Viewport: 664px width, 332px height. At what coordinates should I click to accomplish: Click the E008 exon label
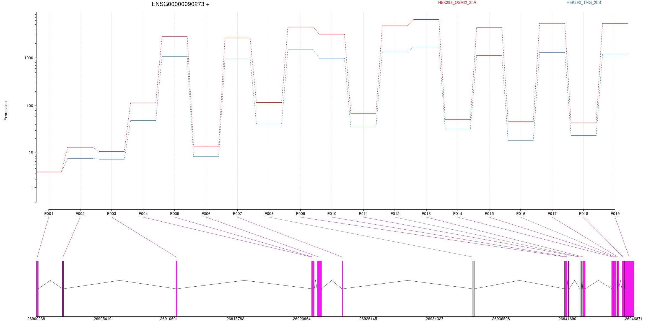pos(269,214)
